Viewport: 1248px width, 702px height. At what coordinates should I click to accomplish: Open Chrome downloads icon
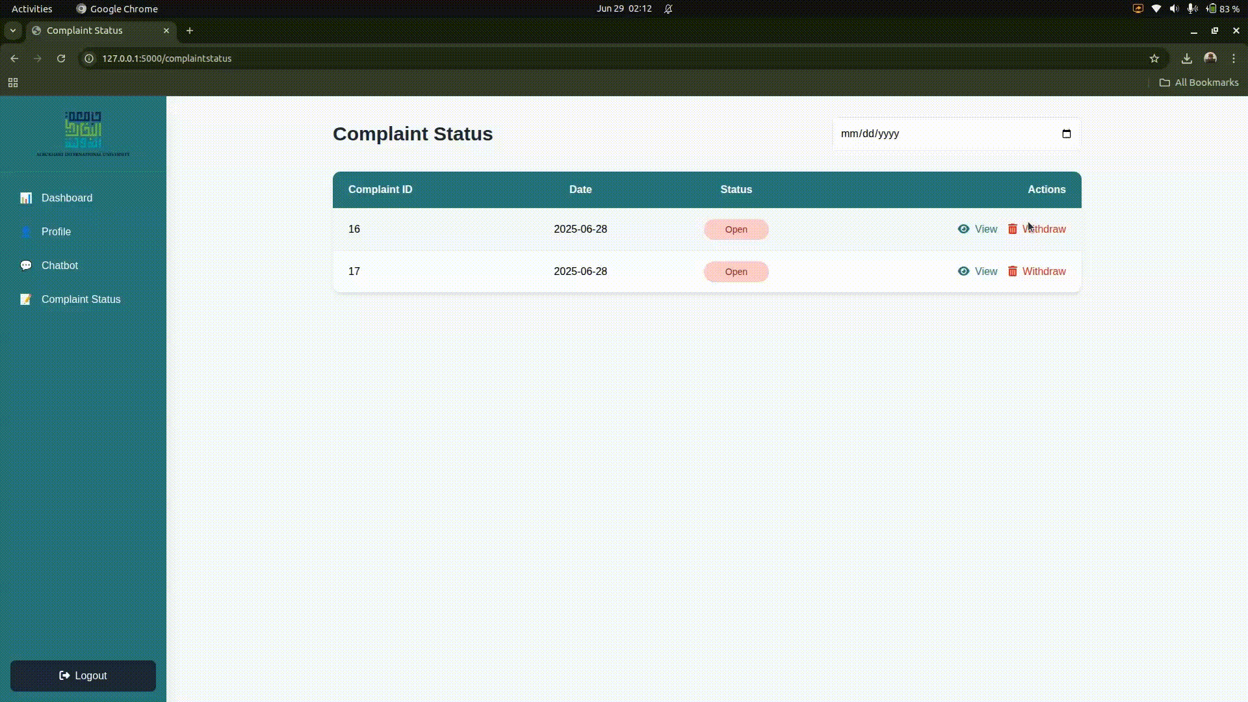[x=1186, y=58]
